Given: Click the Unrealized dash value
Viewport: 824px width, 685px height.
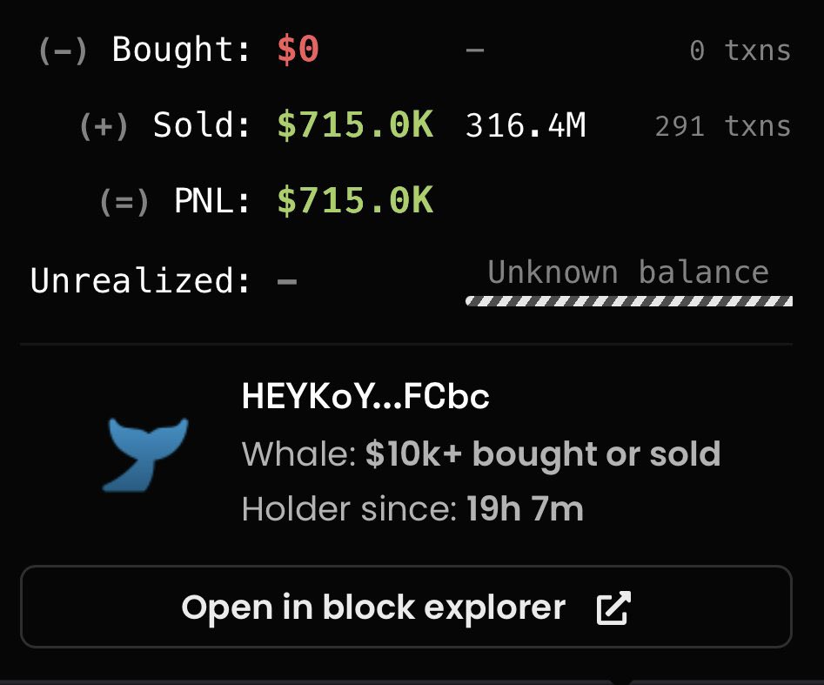Looking at the screenshot, I should [x=287, y=282].
